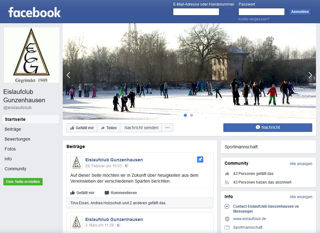Click the Anmelden login button
The height and width of the screenshot is (233, 320).
tap(300, 12)
